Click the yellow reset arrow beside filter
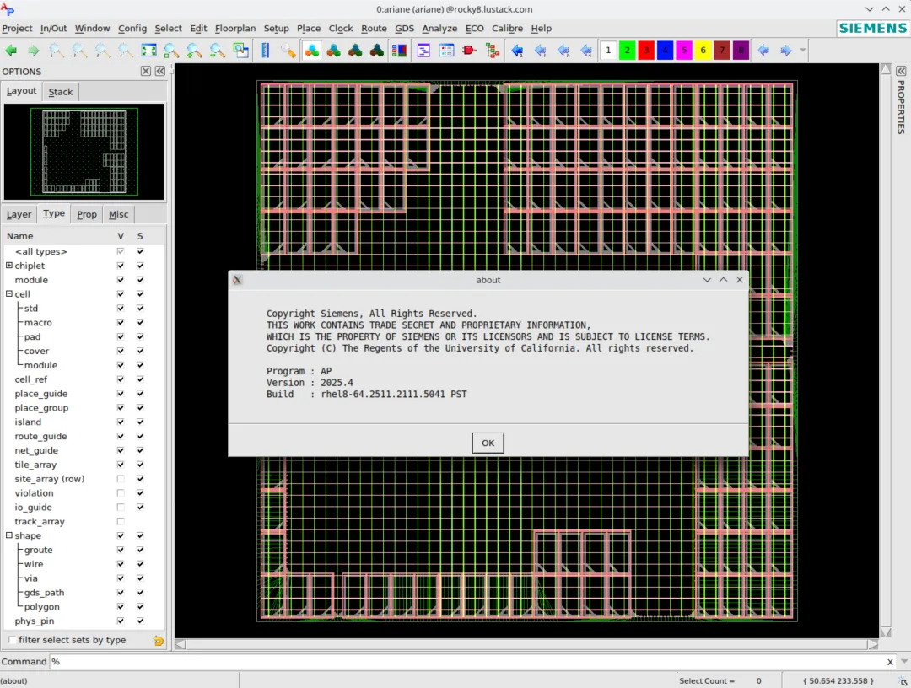The width and height of the screenshot is (911, 688). [x=158, y=641]
